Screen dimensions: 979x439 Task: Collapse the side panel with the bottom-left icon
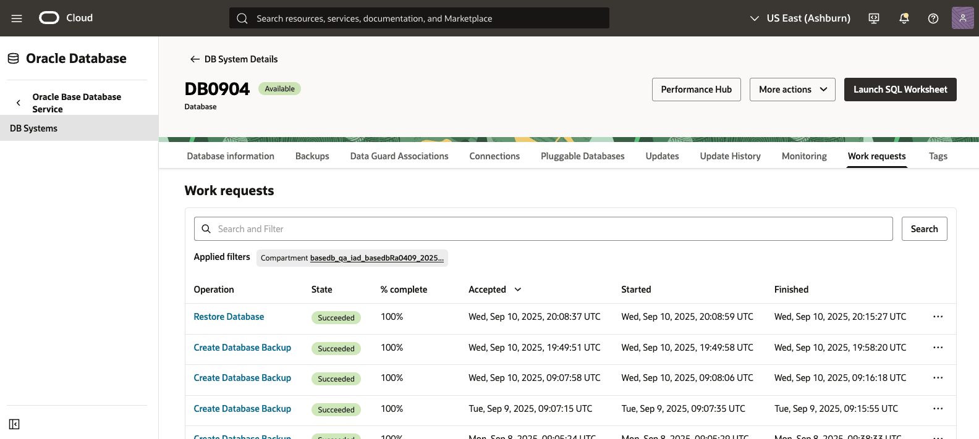(x=14, y=424)
